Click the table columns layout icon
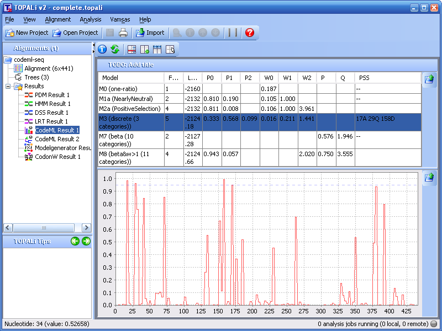The image size is (442, 331). tap(157, 50)
